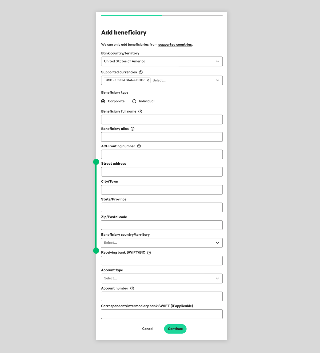Viewport: 320px width, 353px height.
Task: Click into the Zip/Postal code field
Action: 162,225
